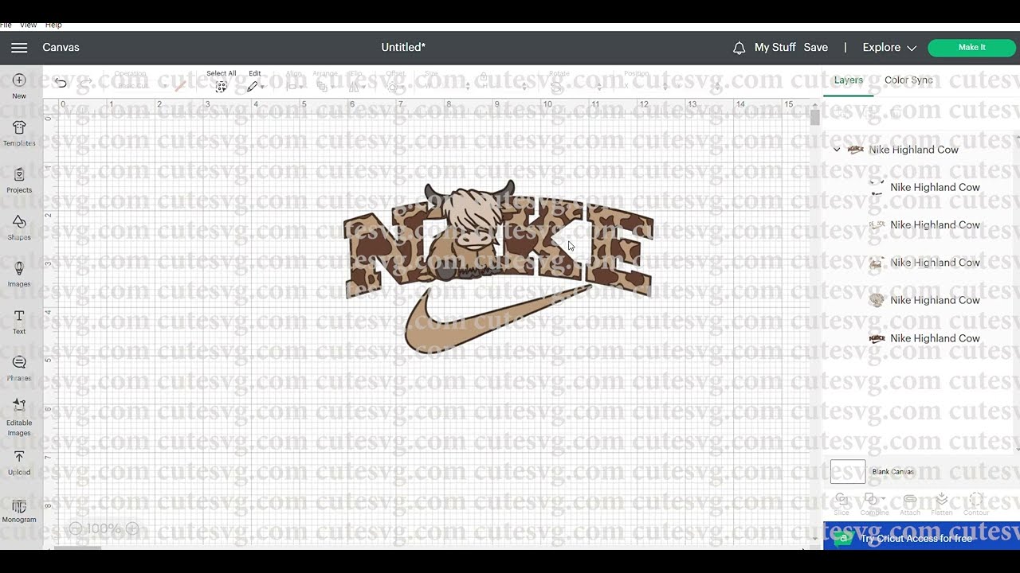Viewport: 1020px width, 573px height.
Task: Click the Redo arrow
Action: (85, 84)
